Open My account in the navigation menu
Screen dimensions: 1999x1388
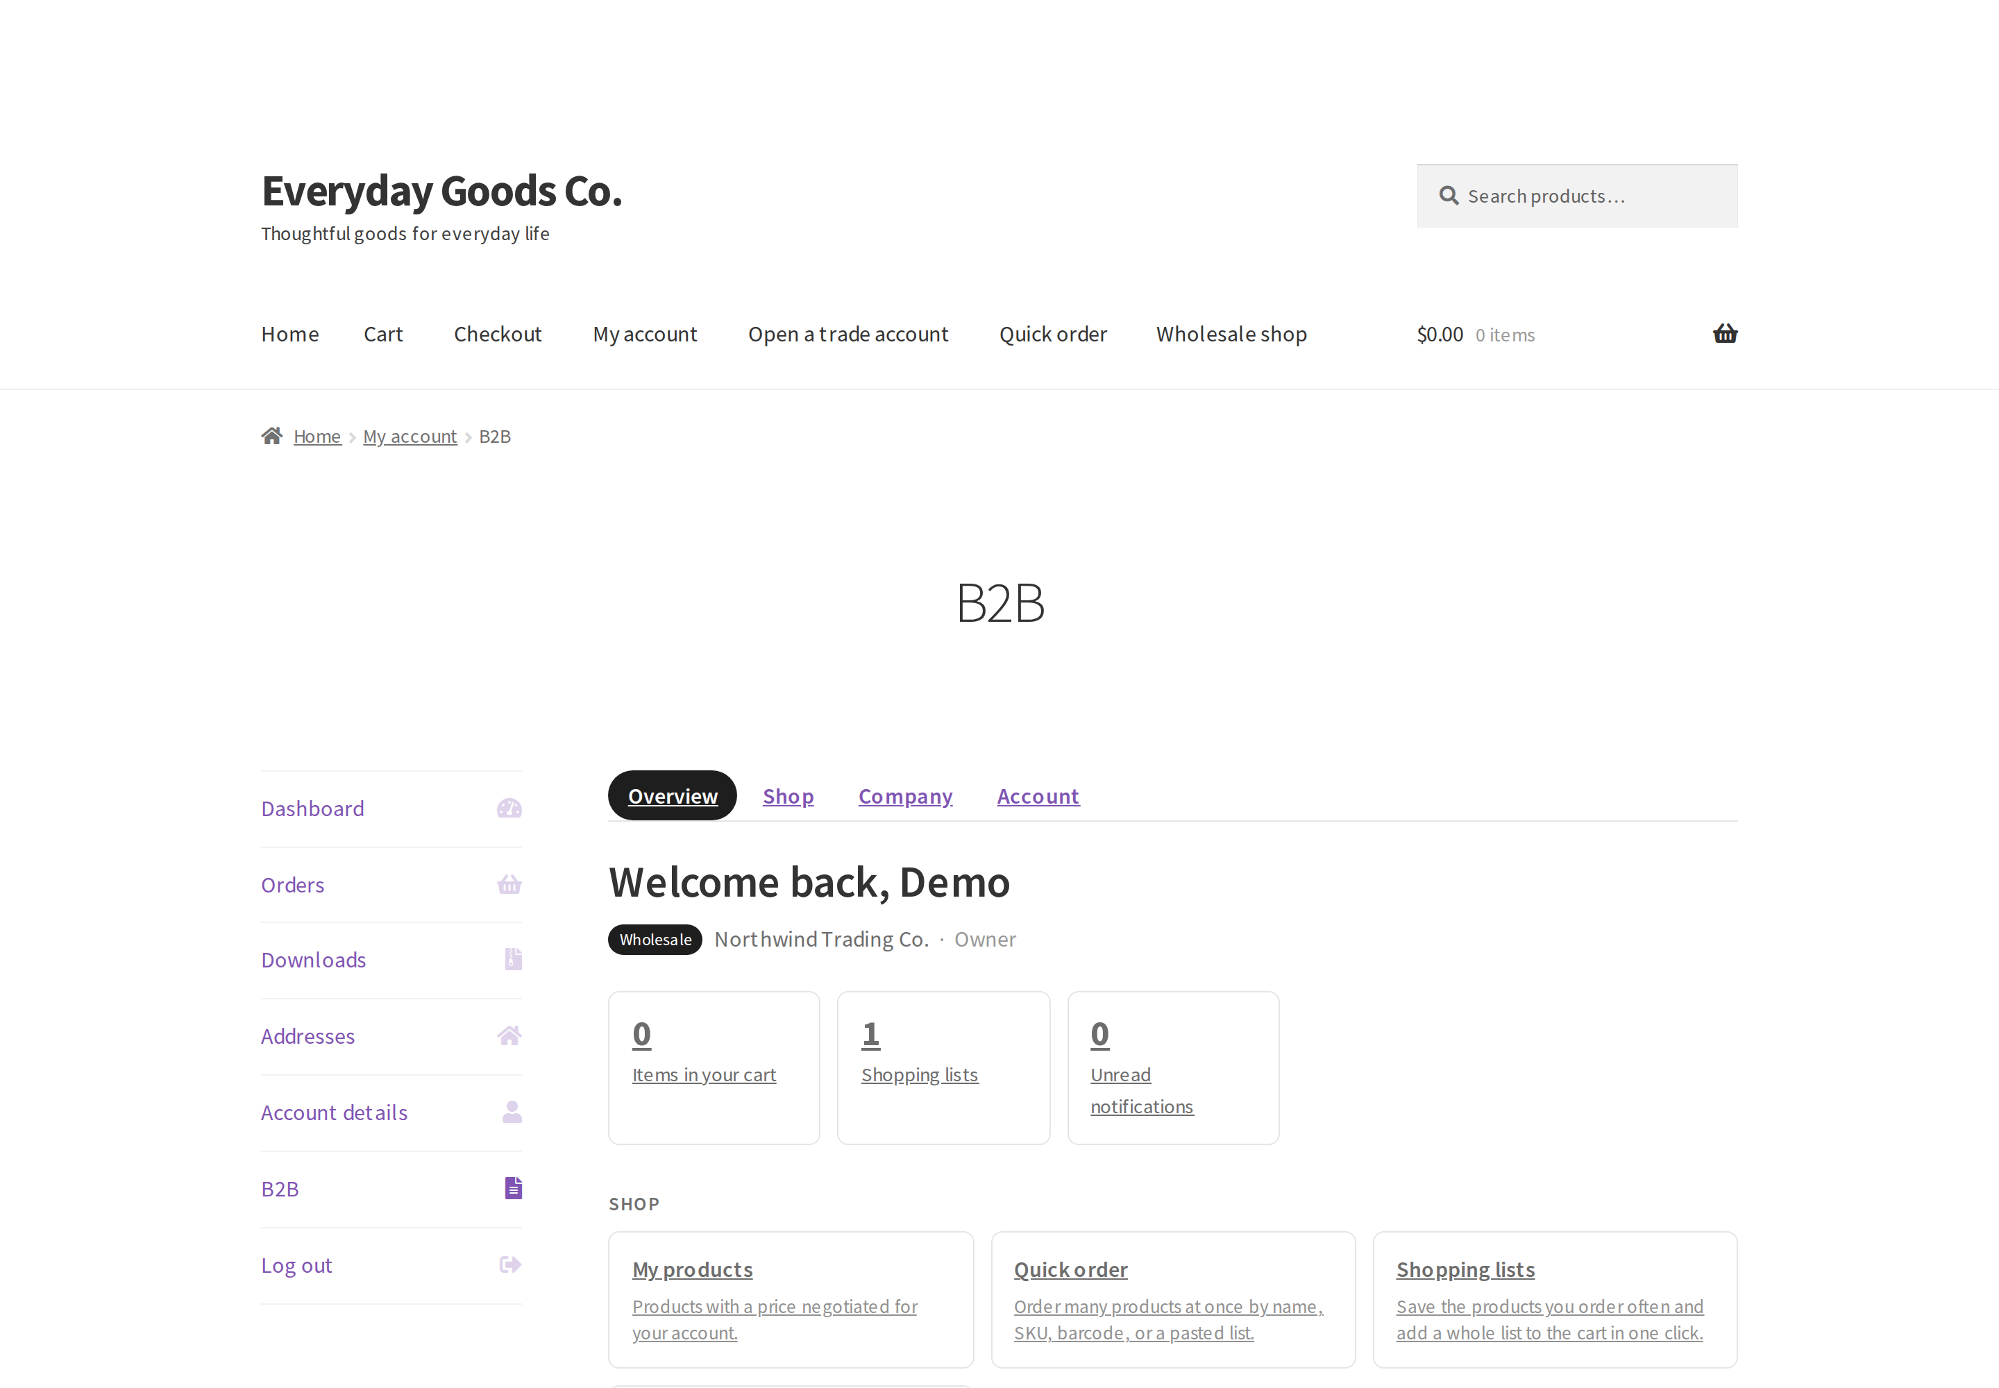pos(645,334)
